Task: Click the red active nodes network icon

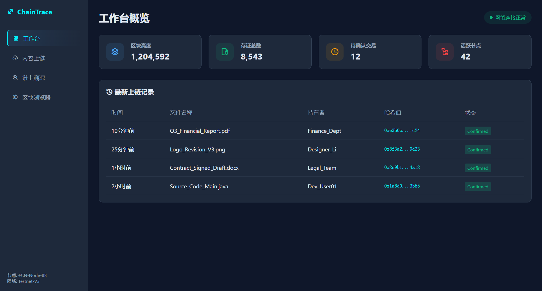Action: click(445, 52)
